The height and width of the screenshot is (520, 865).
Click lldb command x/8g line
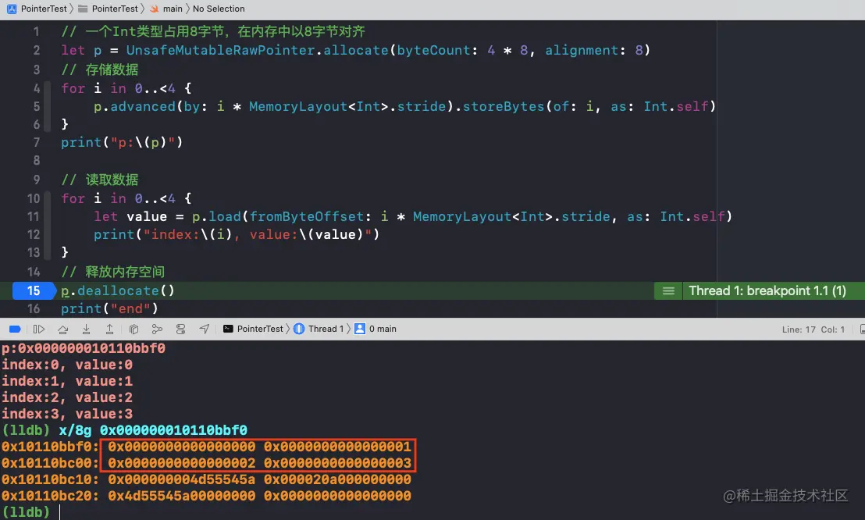125,430
